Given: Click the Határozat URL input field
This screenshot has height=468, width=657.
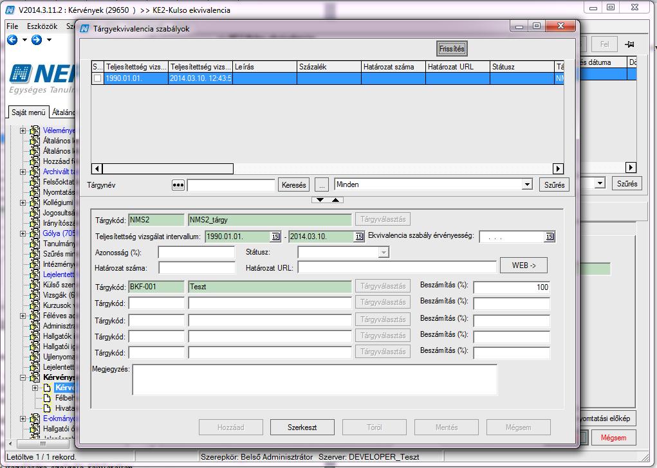Looking at the screenshot, I should coord(397,267).
